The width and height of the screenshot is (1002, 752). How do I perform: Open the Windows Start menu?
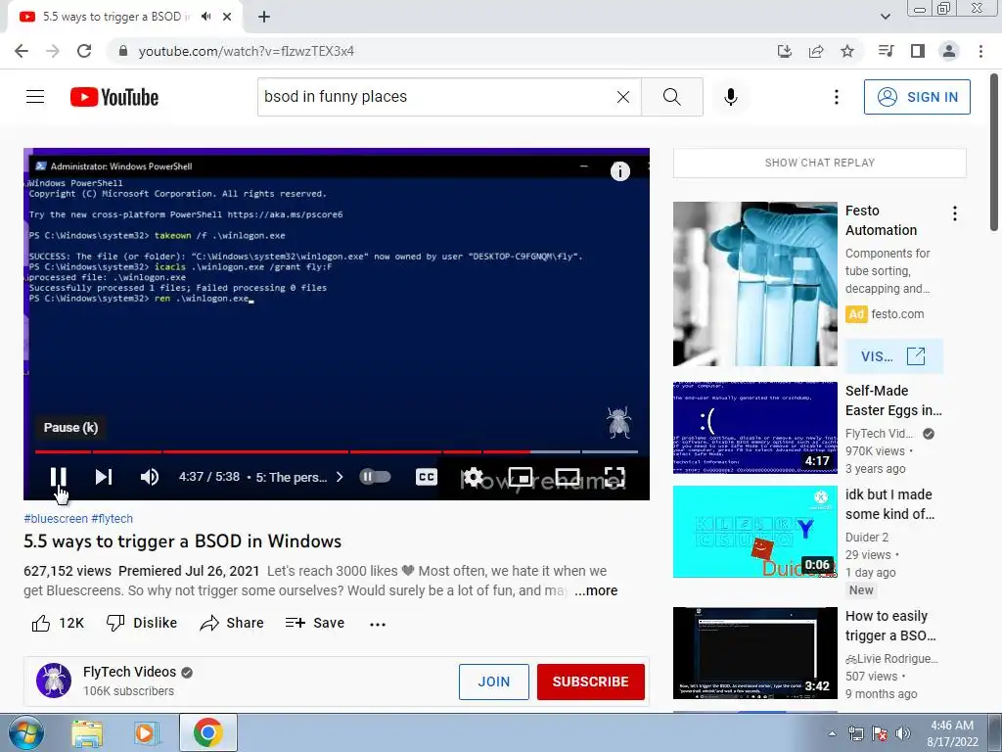(25, 732)
